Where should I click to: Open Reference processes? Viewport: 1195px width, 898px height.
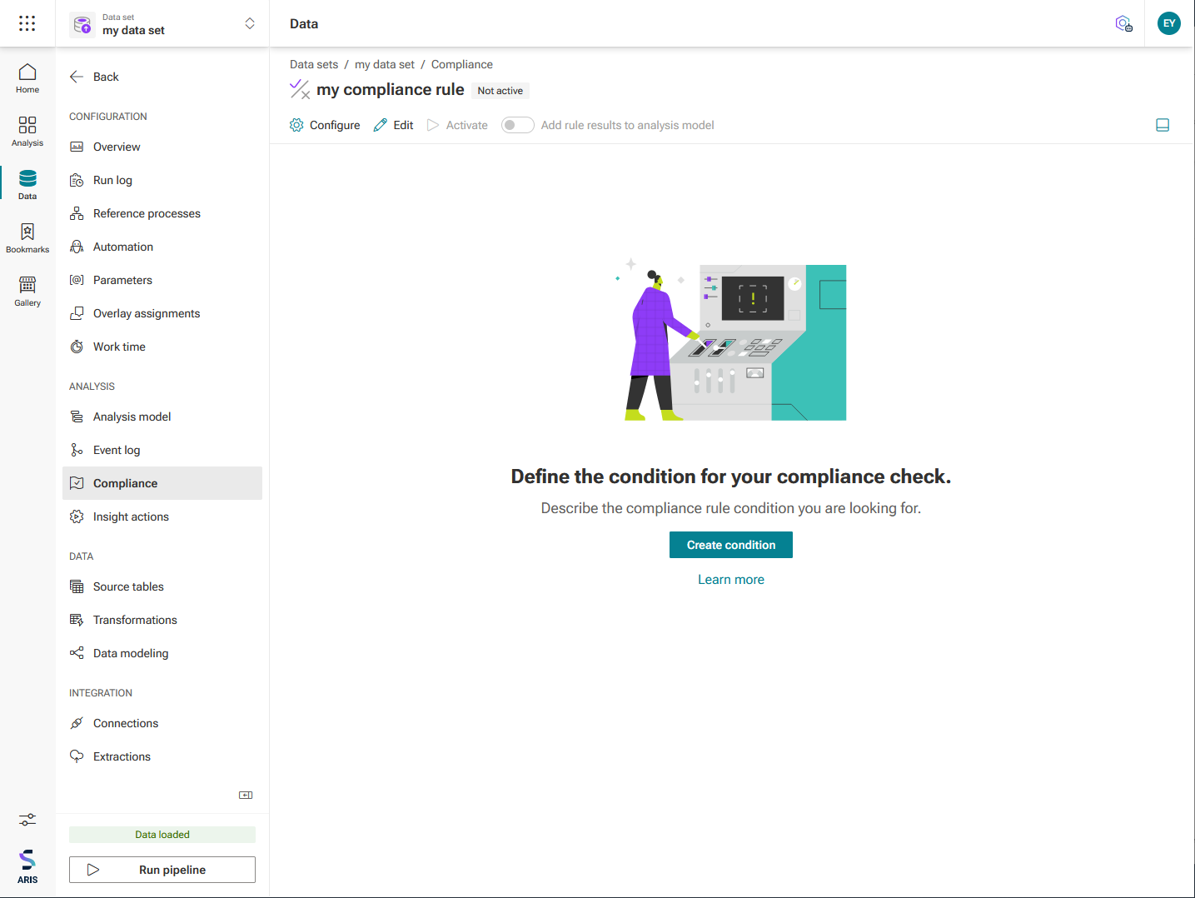point(162,213)
